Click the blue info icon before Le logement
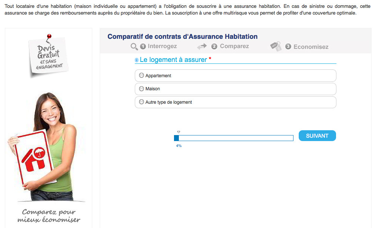Image resolution: width=376 pixels, height=228 pixels. coord(137,60)
